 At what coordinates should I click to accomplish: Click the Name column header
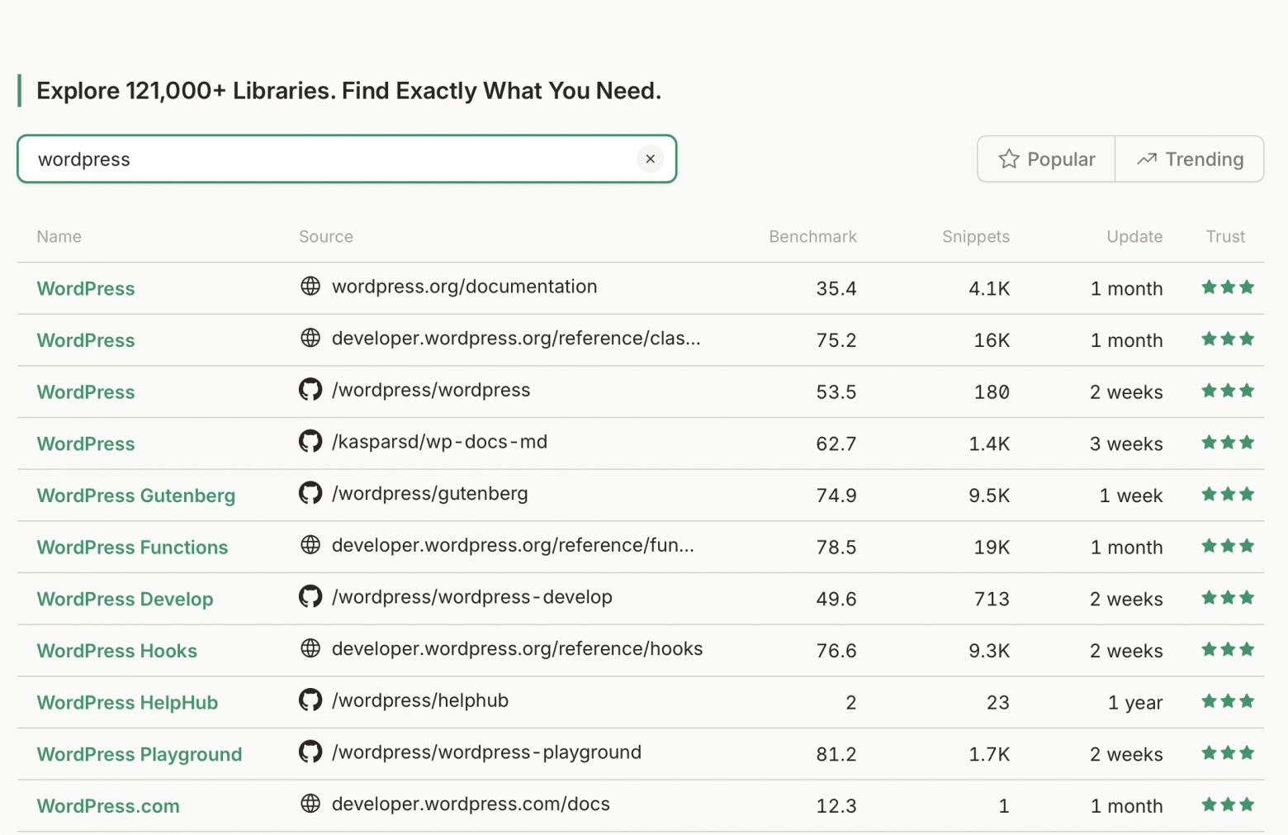point(59,237)
